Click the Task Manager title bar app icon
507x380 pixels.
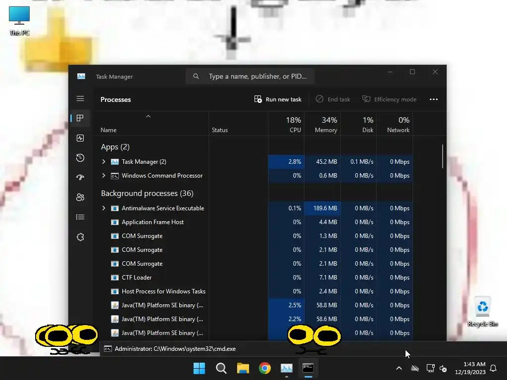(x=81, y=76)
